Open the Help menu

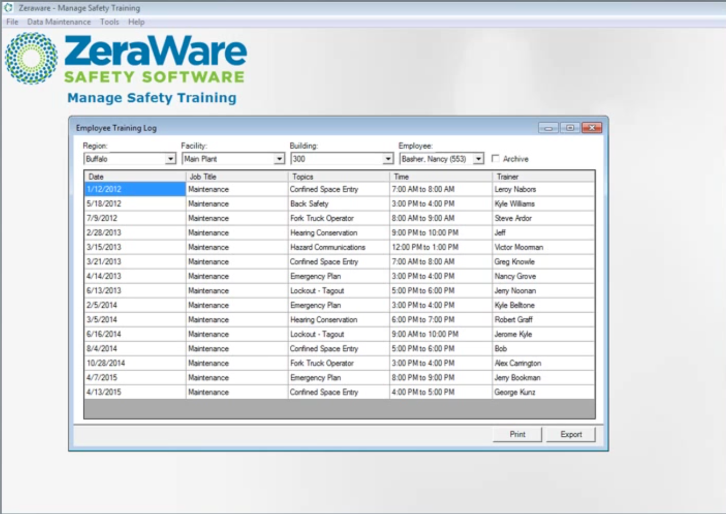[134, 22]
